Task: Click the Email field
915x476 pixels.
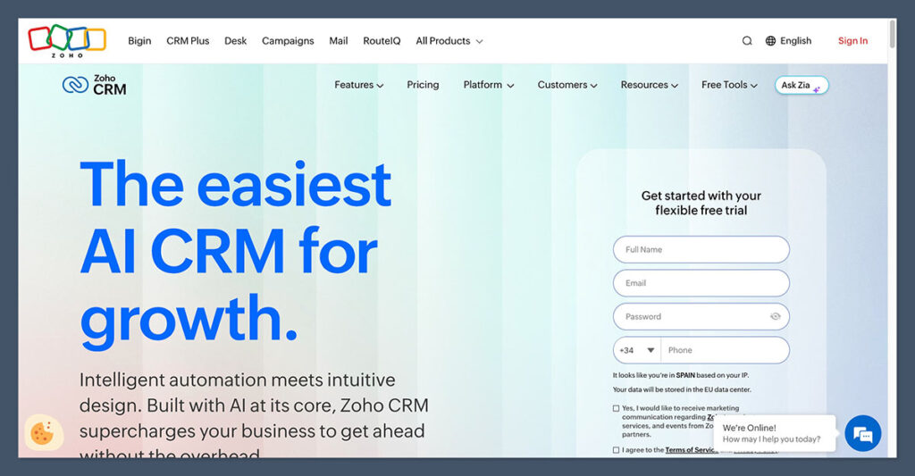Action: pyautogui.click(x=701, y=283)
